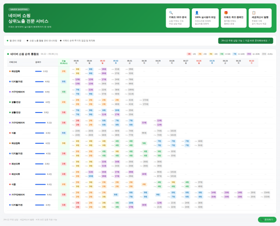The width and height of the screenshot is (280, 226).
Task: Click 디지털/가전 label in the 4.0만 row
Action: click(x=17, y=82)
